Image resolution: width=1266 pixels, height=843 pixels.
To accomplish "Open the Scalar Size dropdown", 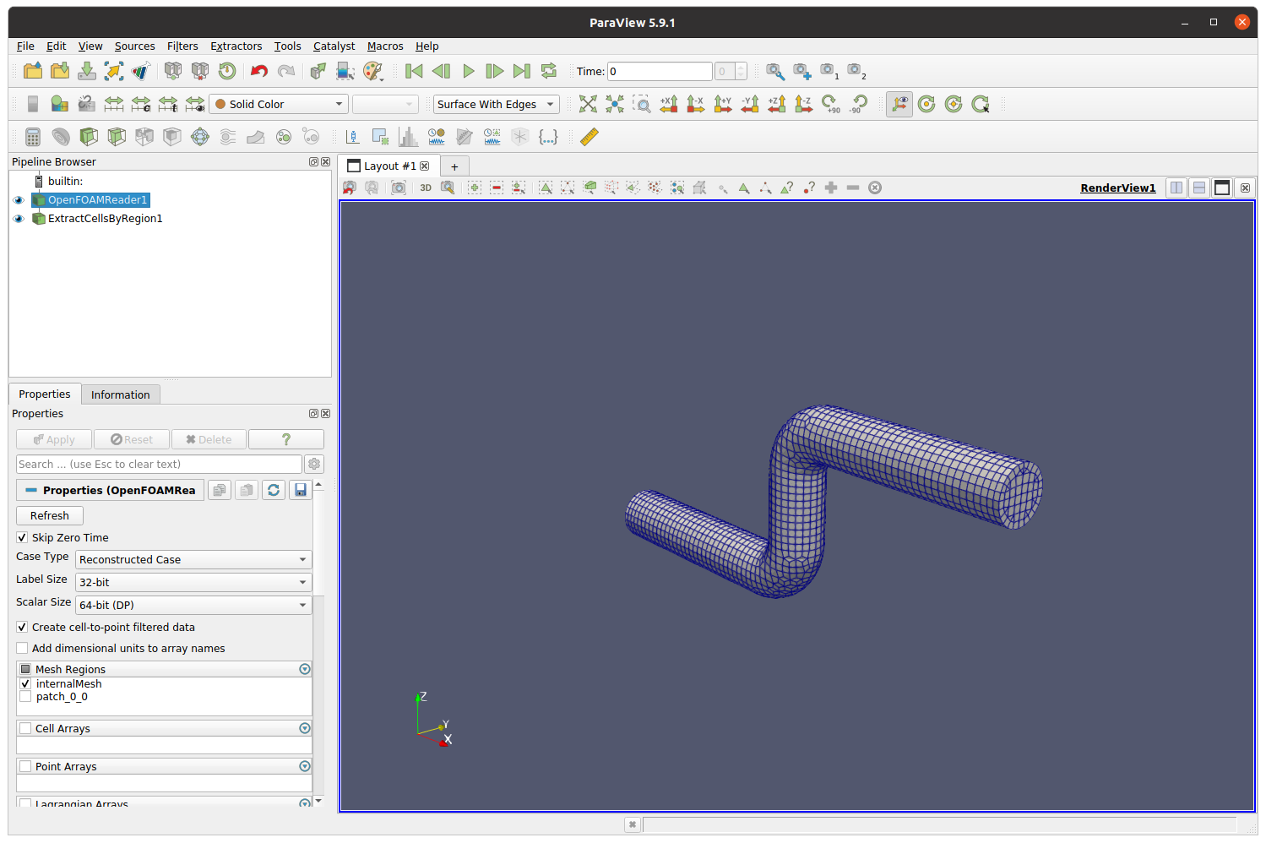I will [x=193, y=605].
